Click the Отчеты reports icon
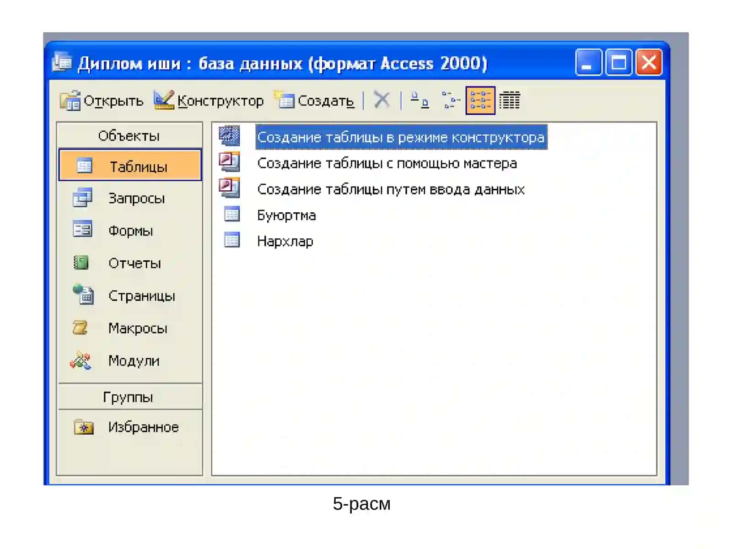Screen dimensions: 732x549 (81, 262)
